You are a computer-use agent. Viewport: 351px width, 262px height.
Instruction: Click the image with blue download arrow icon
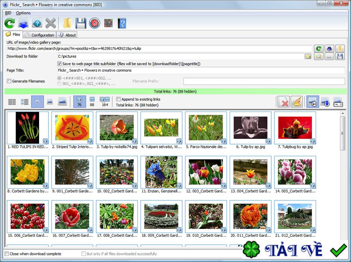(325, 102)
